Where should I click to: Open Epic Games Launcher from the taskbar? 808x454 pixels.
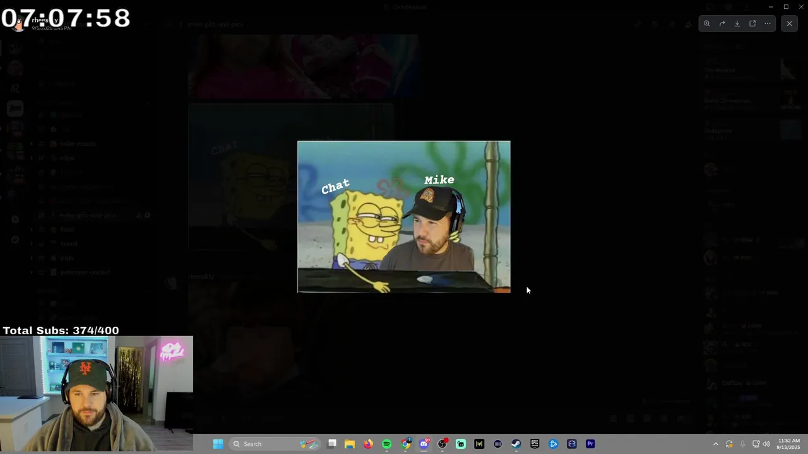point(535,444)
